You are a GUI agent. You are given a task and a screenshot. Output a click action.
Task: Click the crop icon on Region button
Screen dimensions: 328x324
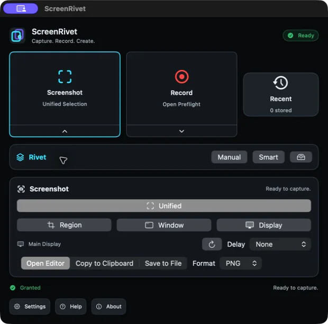coord(51,225)
